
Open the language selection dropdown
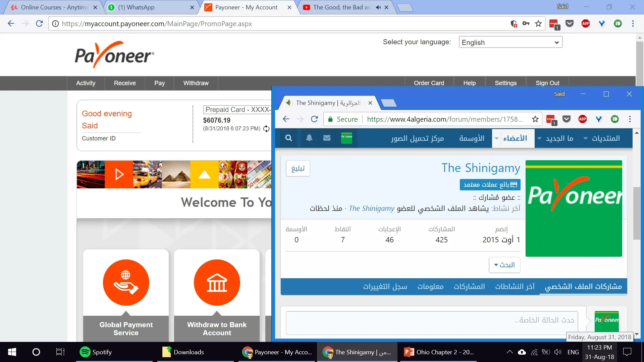tap(510, 42)
